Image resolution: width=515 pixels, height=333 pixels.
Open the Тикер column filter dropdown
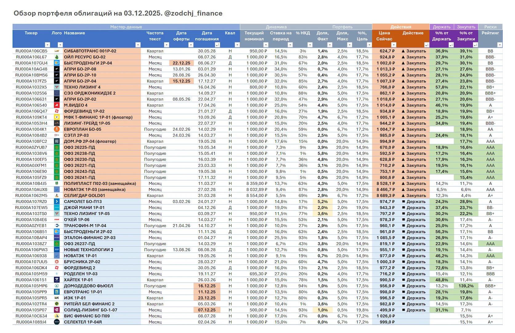click(x=47, y=45)
